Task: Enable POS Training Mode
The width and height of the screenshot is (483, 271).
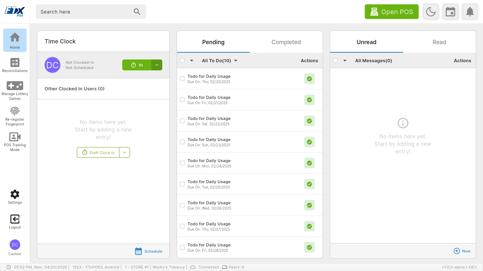Action: pyautogui.click(x=15, y=142)
